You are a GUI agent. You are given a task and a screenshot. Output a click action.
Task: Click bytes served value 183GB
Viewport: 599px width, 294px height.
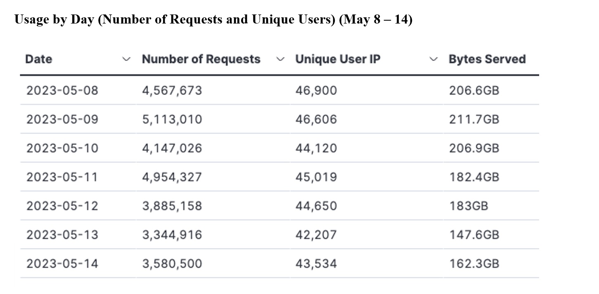click(469, 206)
